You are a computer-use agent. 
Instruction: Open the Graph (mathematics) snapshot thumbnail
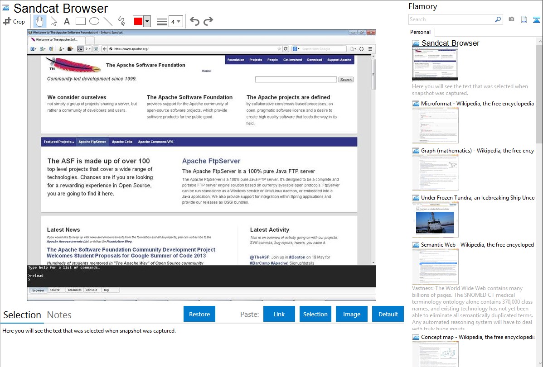[x=435, y=172]
